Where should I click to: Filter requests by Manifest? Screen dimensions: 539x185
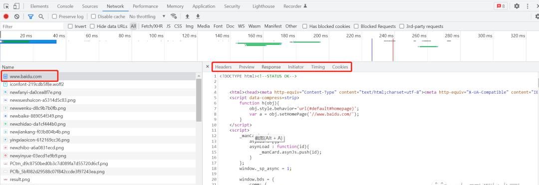(x=273, y=26)
